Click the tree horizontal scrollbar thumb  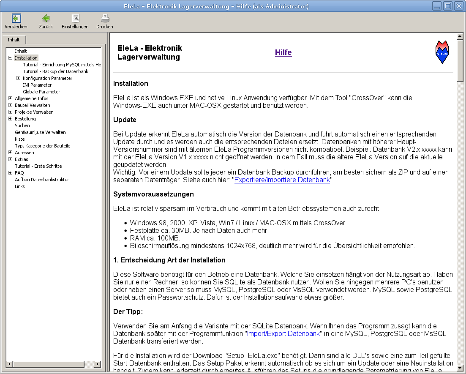click(x=49, y=364)
